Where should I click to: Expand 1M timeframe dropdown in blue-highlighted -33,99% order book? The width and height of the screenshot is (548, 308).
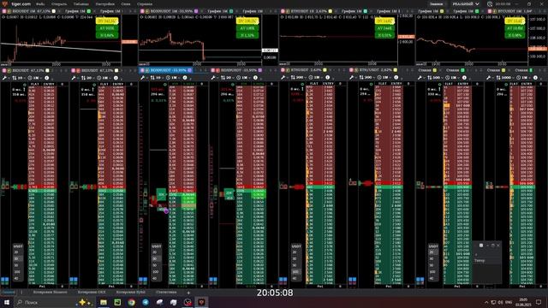(x=173, y=78)
